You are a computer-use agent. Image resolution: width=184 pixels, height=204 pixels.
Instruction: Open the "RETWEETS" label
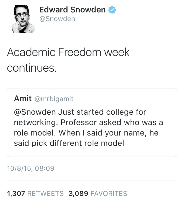(x=45, y=194)
